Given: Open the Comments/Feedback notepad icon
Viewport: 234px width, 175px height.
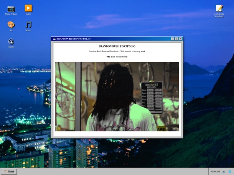Looking at the screenshot, I should 219,8.
